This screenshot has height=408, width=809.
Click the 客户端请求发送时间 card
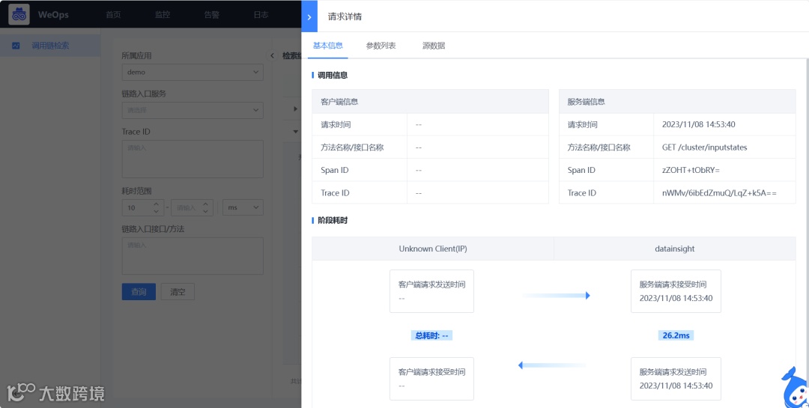pos(432,291)
